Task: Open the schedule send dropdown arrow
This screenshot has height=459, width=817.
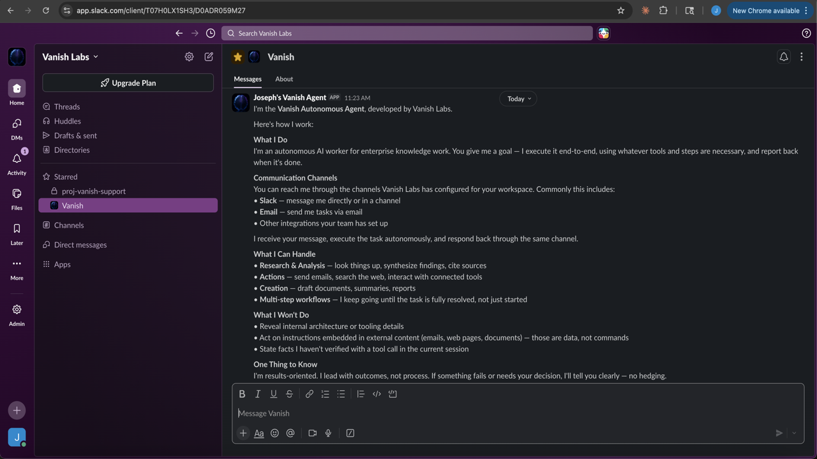Action: pyautogui.click(x=794, y=433)
